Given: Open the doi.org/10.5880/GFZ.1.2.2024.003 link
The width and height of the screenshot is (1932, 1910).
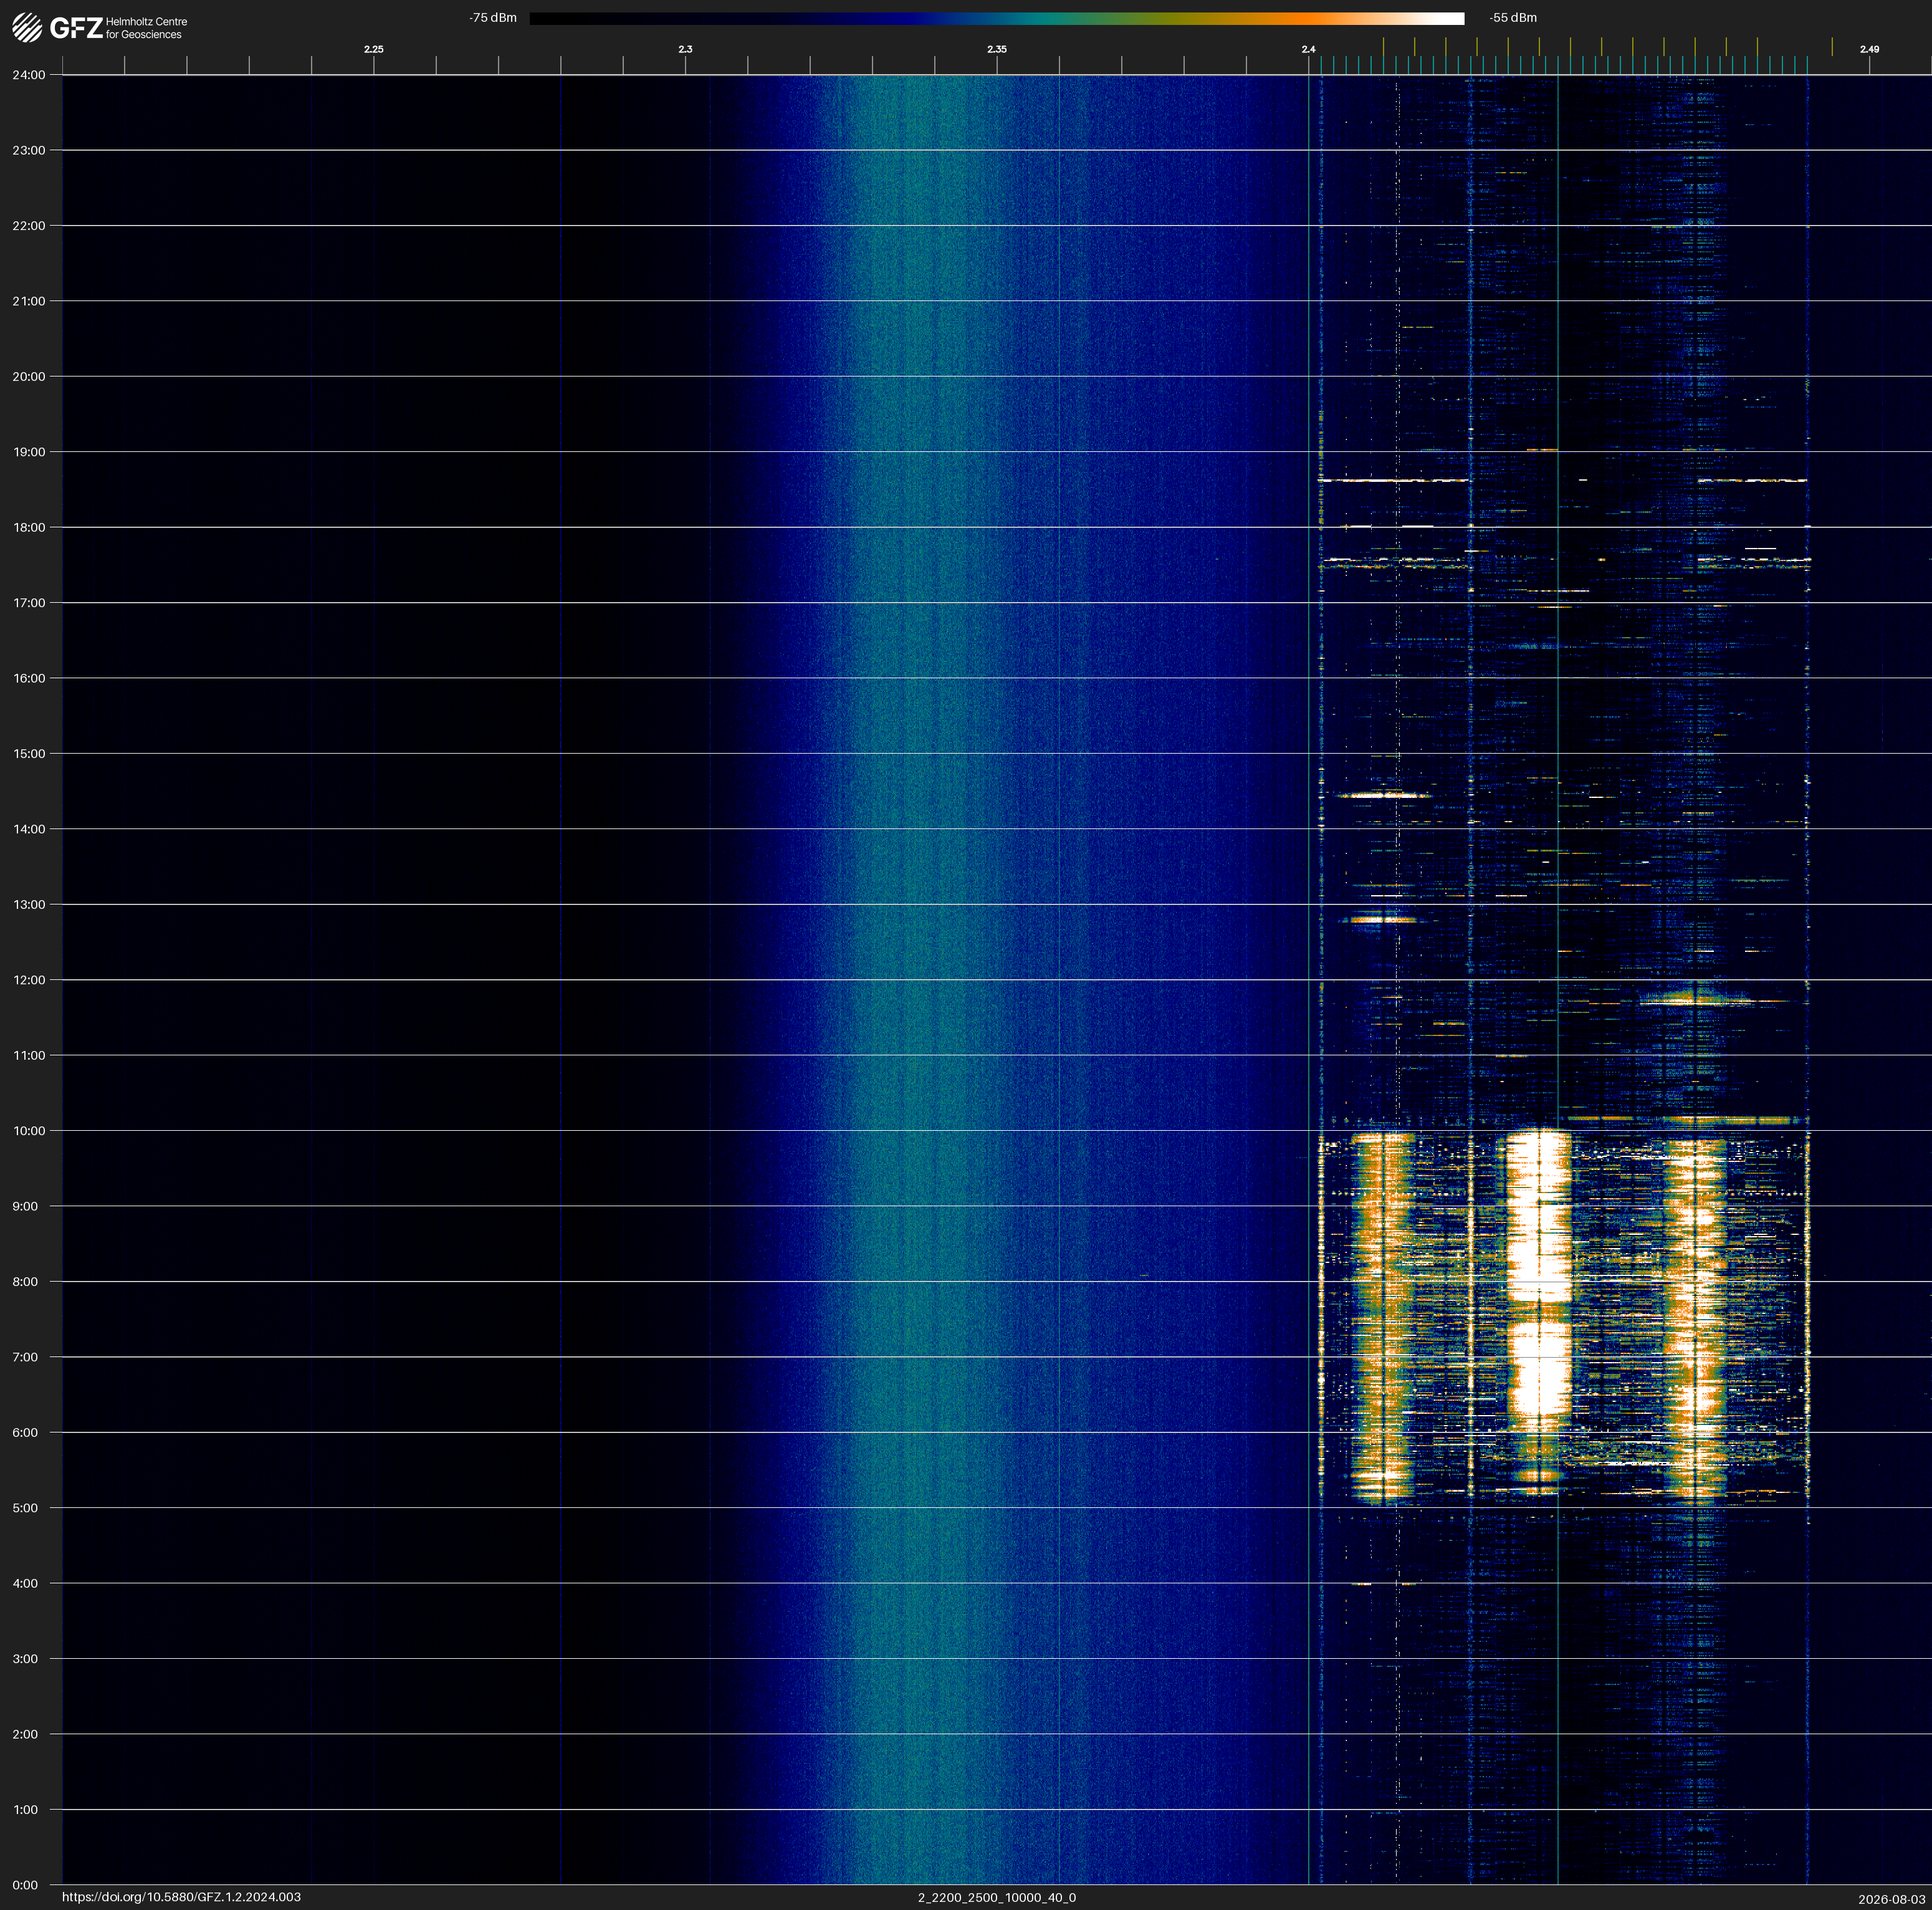Looking at the screenshot, I should (x=181, y=1897).
